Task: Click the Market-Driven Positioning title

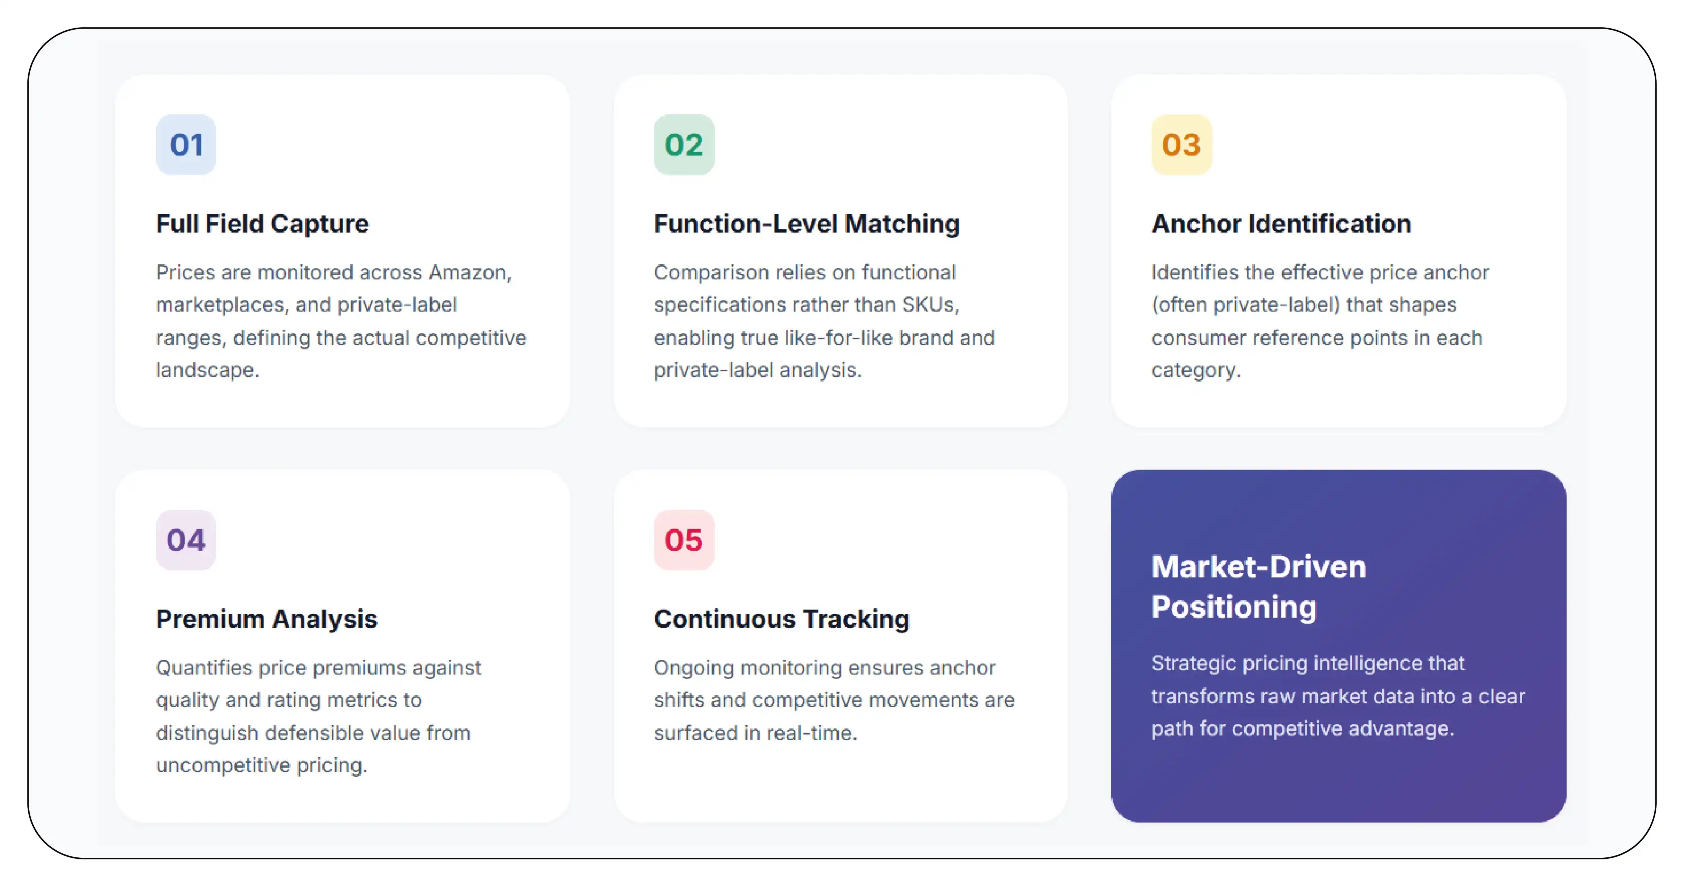Action: 1258,586
